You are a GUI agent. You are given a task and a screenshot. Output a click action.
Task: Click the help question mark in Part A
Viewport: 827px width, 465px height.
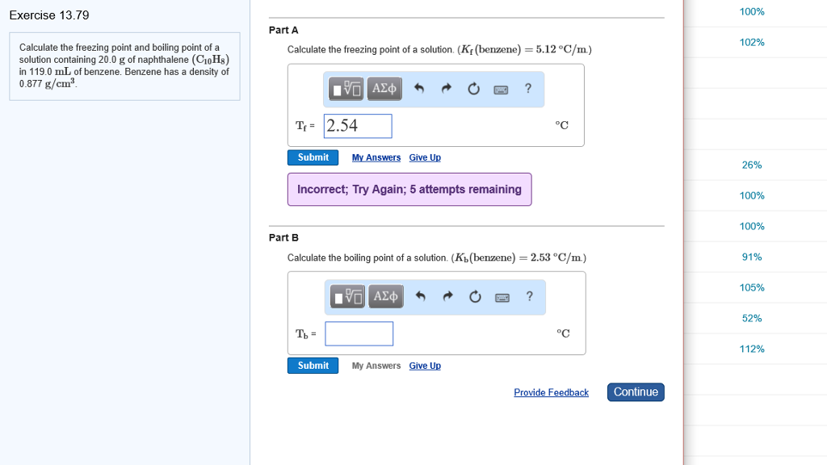[527, 89]
